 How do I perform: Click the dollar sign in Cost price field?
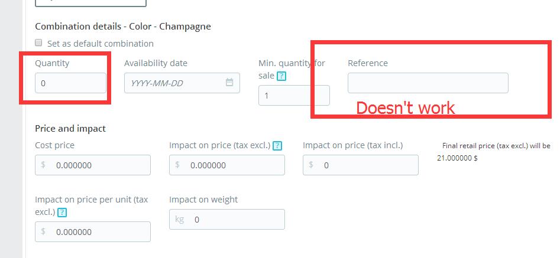[x=43, y=165]
